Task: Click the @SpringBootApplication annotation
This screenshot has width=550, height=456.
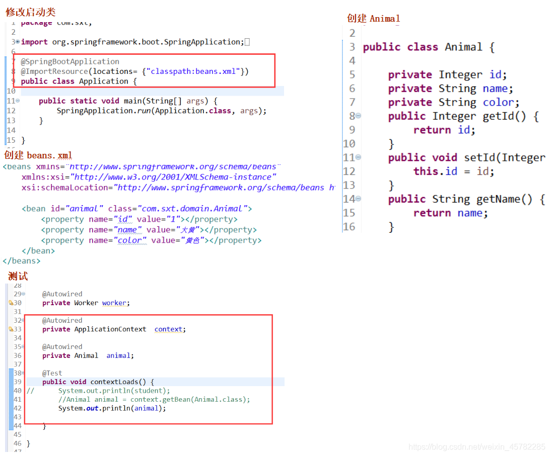Action: pyautogui.click(x=70, y=62)
